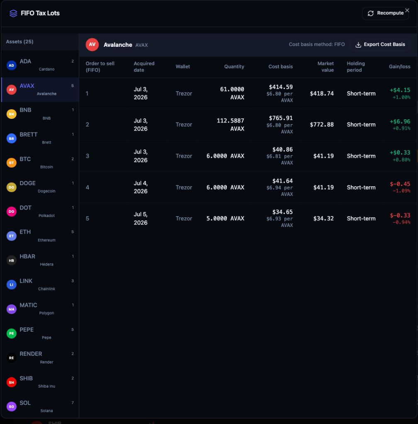Viewport: 418px width, 424px height.
Task: Click the AV coin icon in sidebar
Action: [11, 90]
